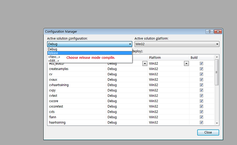Viewport: 237px width, 145px height.
Task: Click Debug configuration cell for cvaux
Action: (127, 80)
